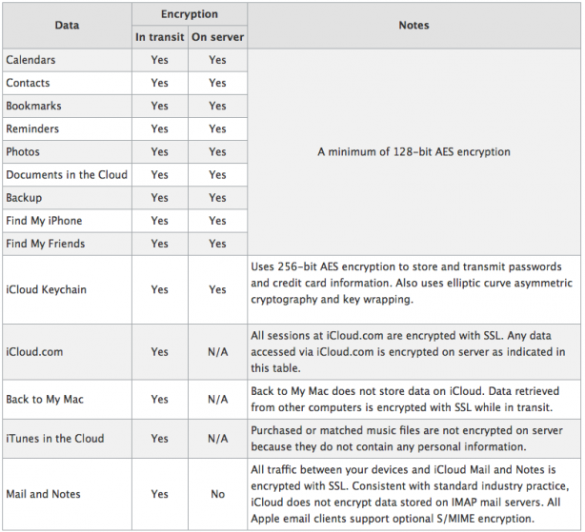Select the Contacts cell

tap(67, 83)
